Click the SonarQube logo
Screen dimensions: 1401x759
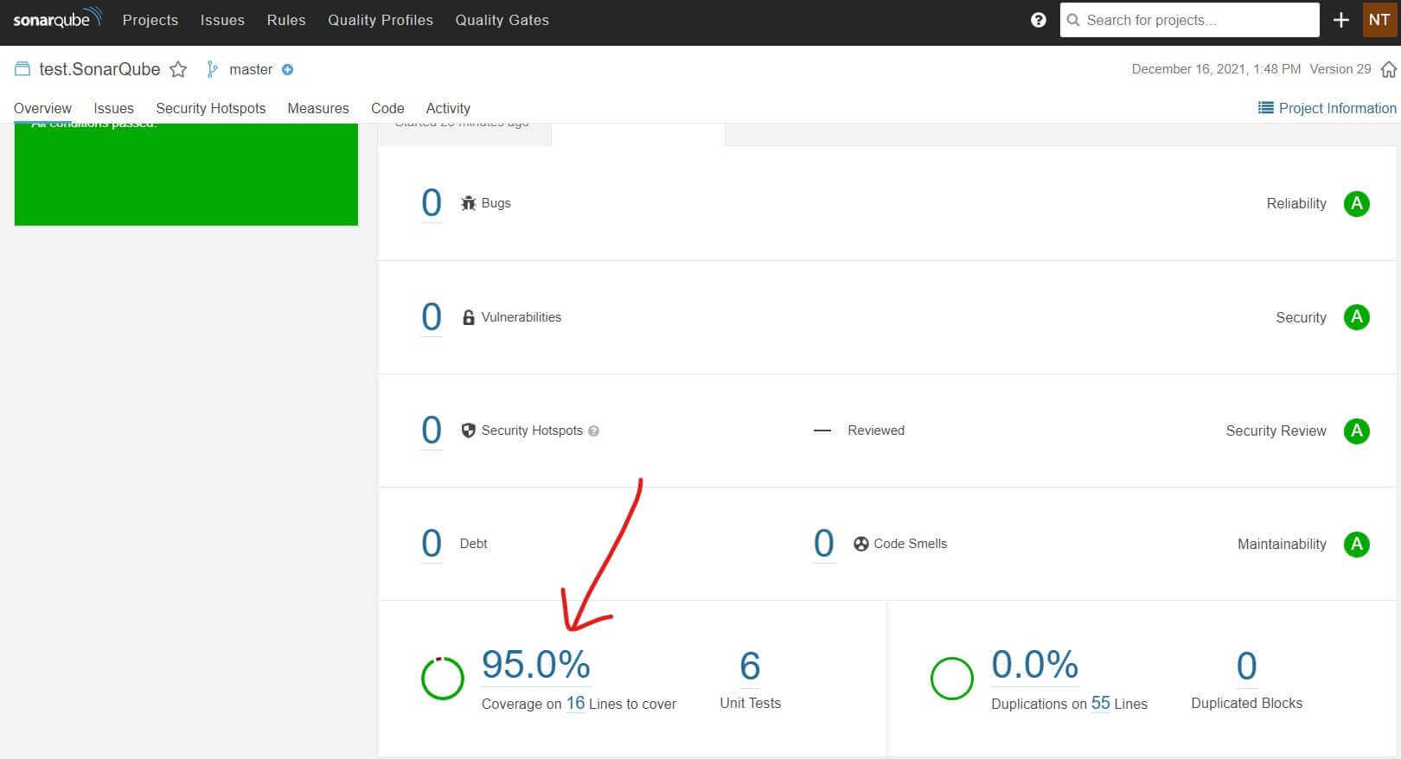pos(57,18)
